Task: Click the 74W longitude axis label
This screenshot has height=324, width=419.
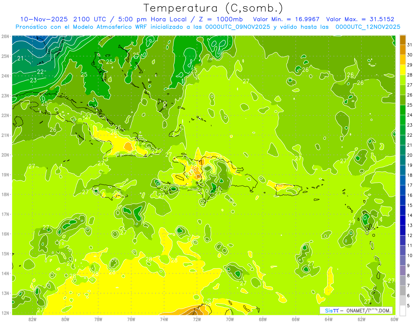Action: coord(164,319)
